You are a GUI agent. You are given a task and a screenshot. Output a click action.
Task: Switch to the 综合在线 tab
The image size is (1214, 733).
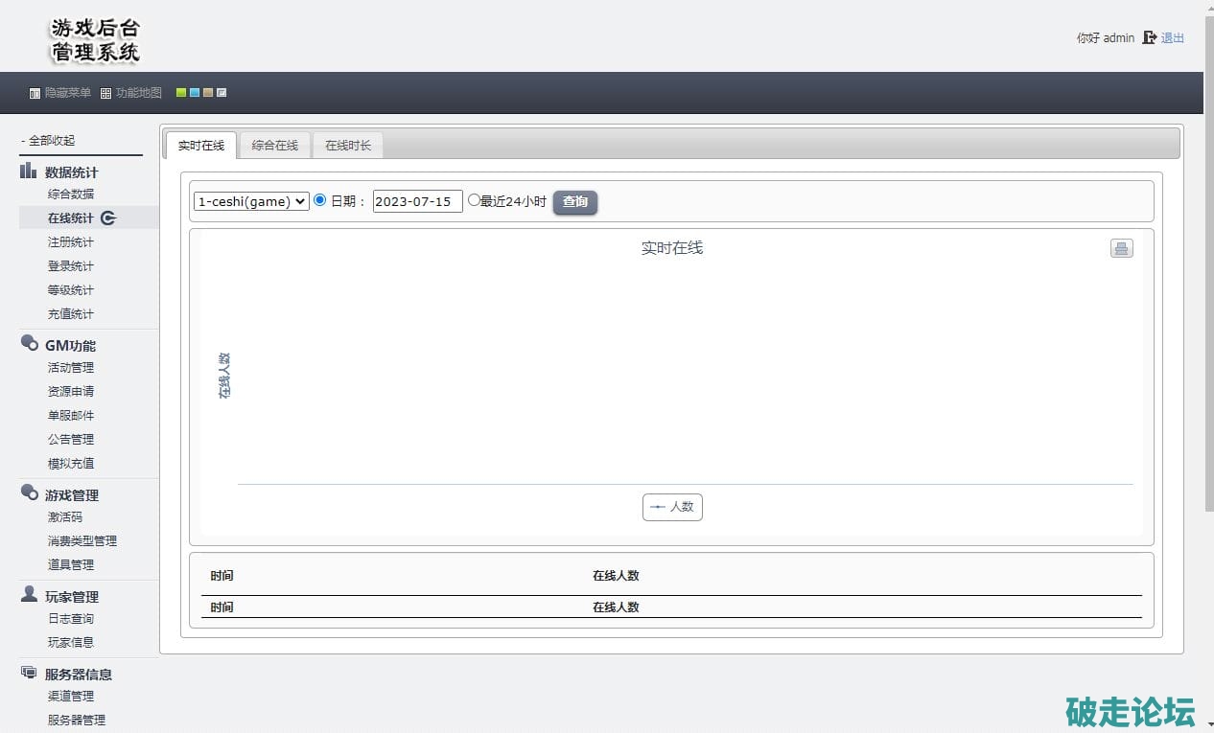(274, 146)
